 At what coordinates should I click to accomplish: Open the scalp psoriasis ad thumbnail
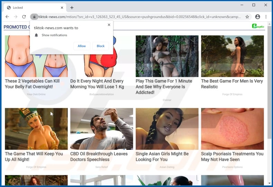point(233,129)
